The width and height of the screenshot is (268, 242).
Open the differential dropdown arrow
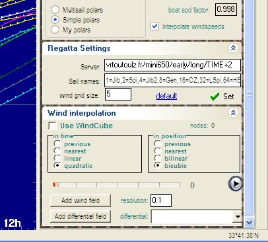(238, 216)
